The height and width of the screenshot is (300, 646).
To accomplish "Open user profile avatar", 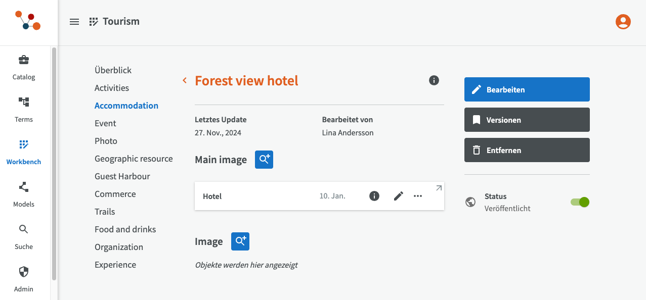I will tap(623, 22).
